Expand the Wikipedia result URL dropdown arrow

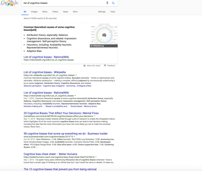[x=76, y=75]
